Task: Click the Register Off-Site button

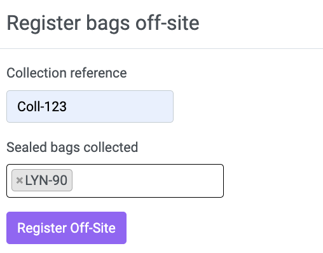Action: (67, 228)
